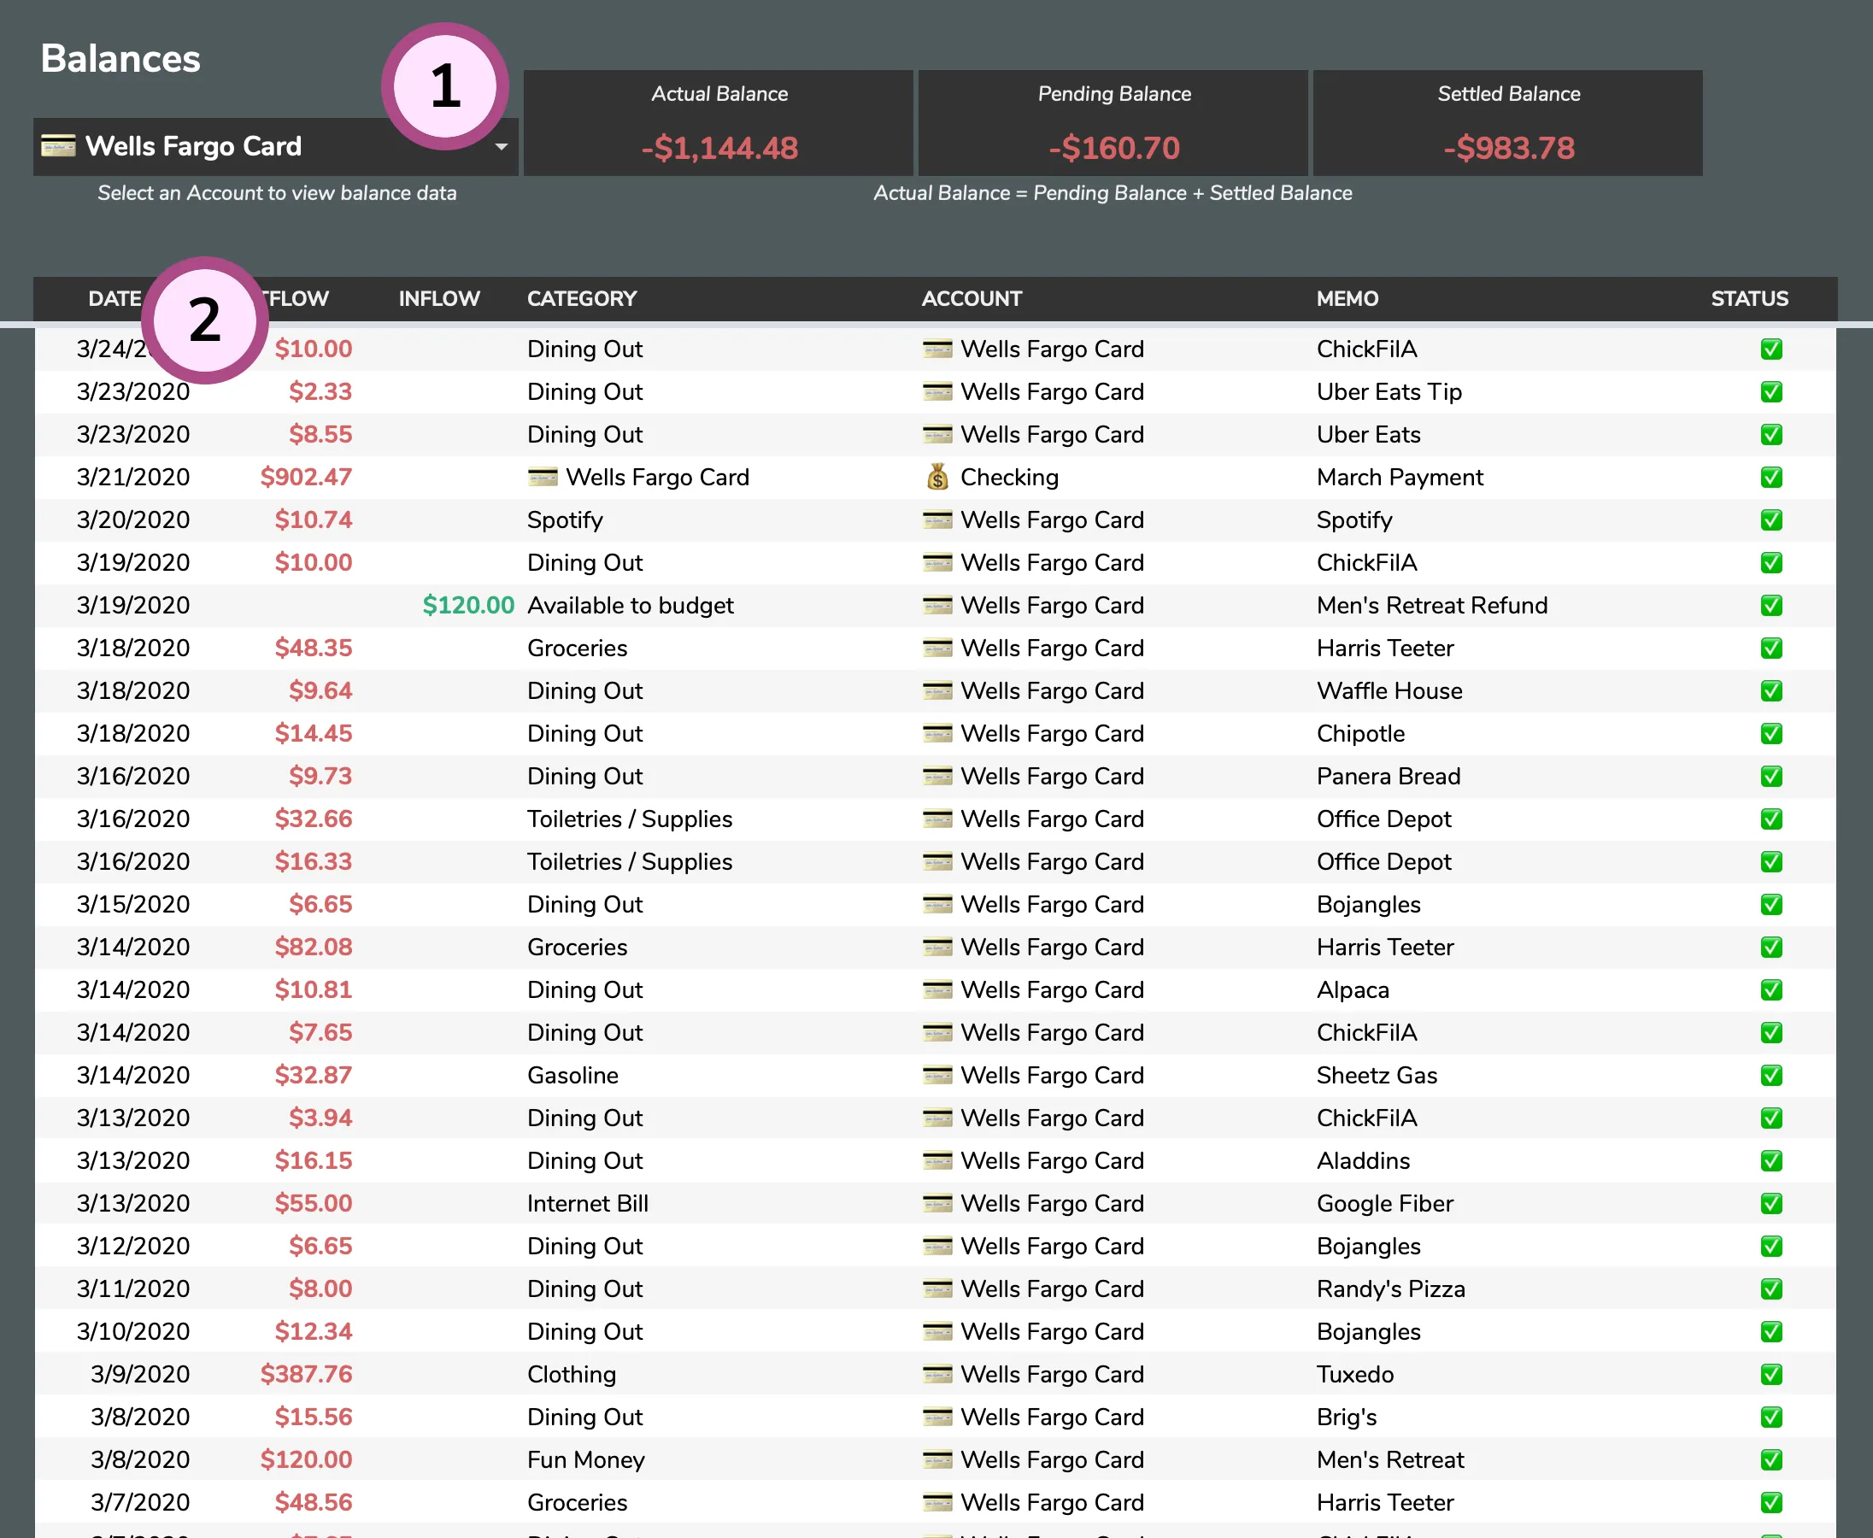Screen dimensions: 1873x1538
Task: Open the Wells Fargo Card account dropdown arrow
Action: click(502, 147)
